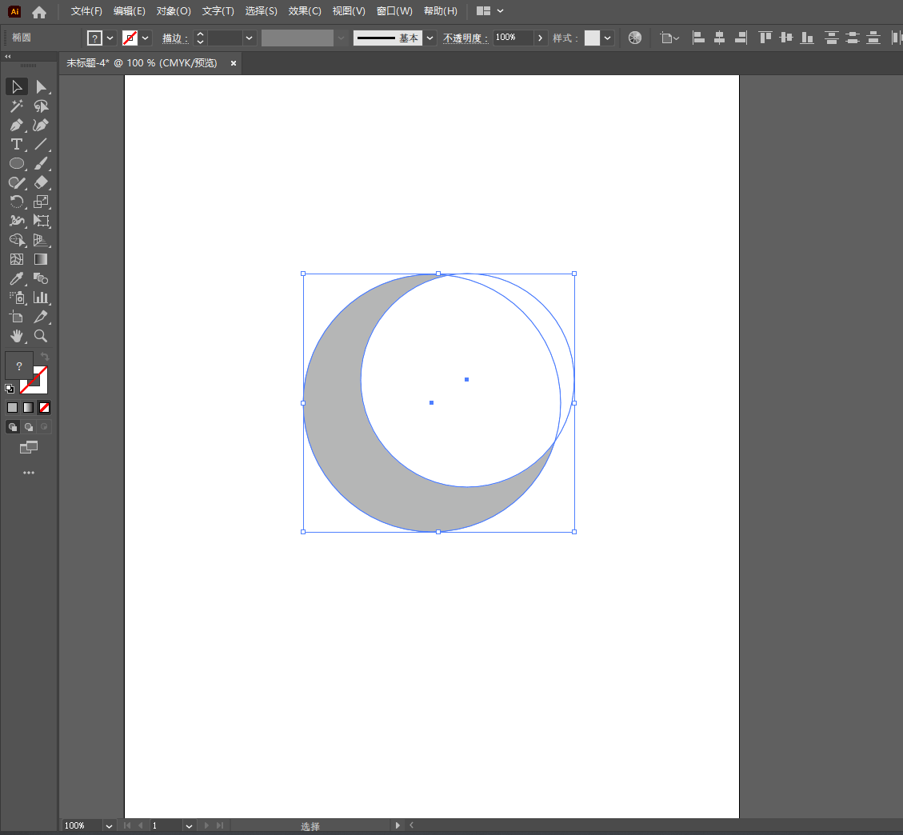Align objects to horizontal left
Screen dimensions: 903x835
pos(698,38)
